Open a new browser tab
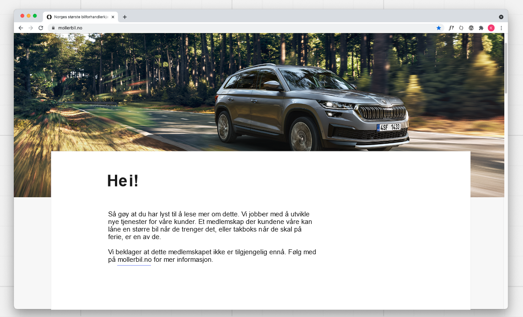The image size is (523, 317). tap(125, 17)
